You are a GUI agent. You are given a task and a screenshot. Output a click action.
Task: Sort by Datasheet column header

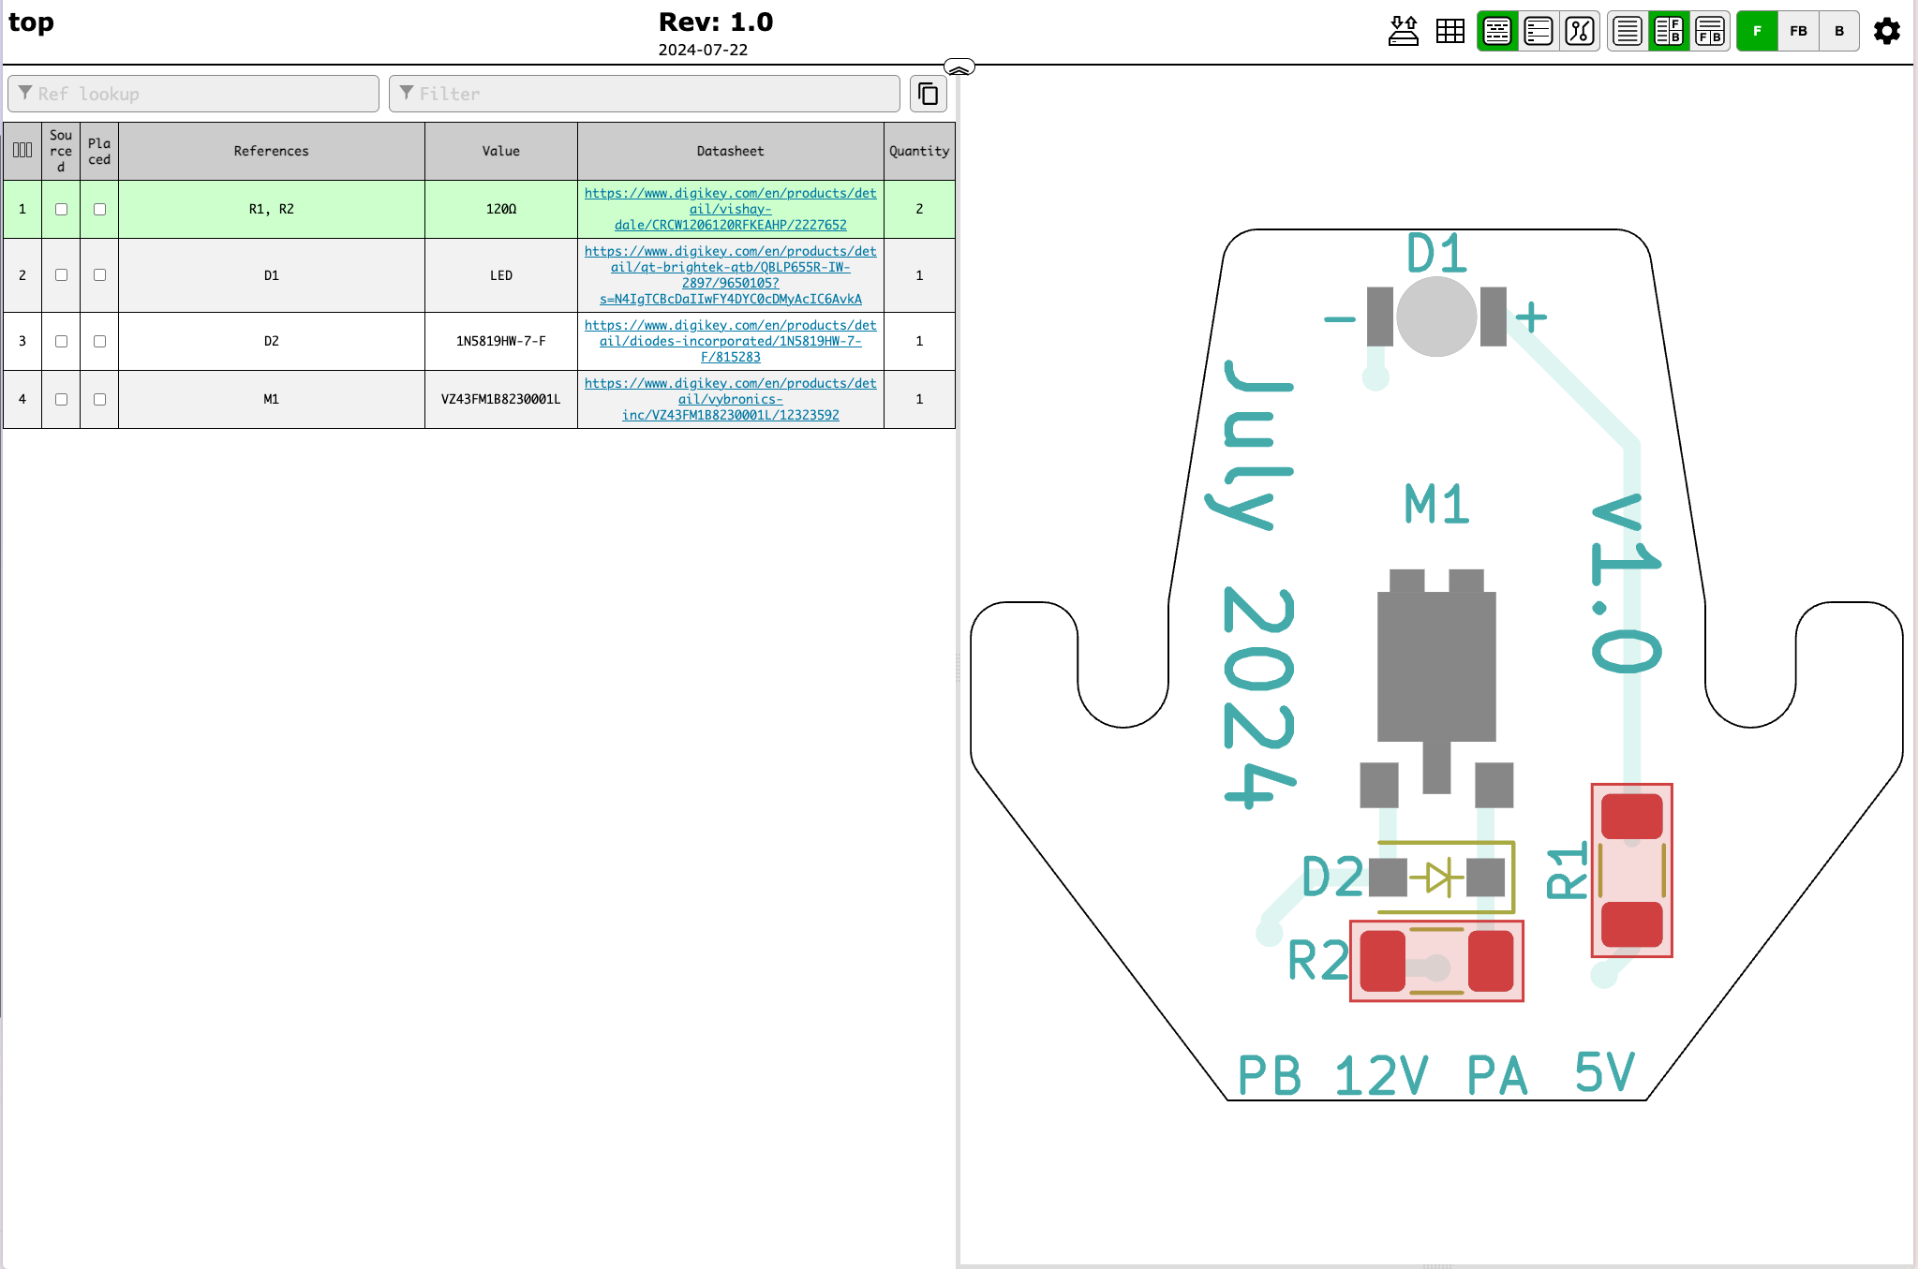731,151
